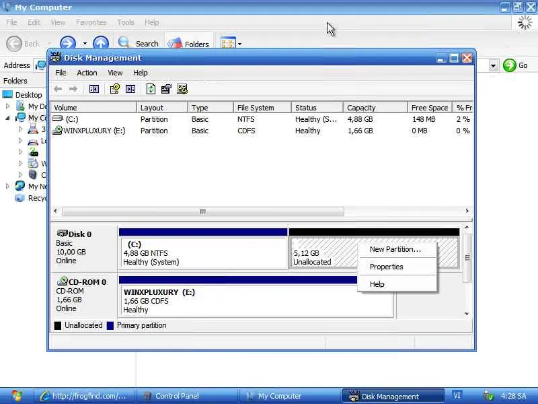Viewport: 538px width, 404px height.
Task: Click the settings properties icon in Disk Management toolbar
Action: tap(166, 89)
